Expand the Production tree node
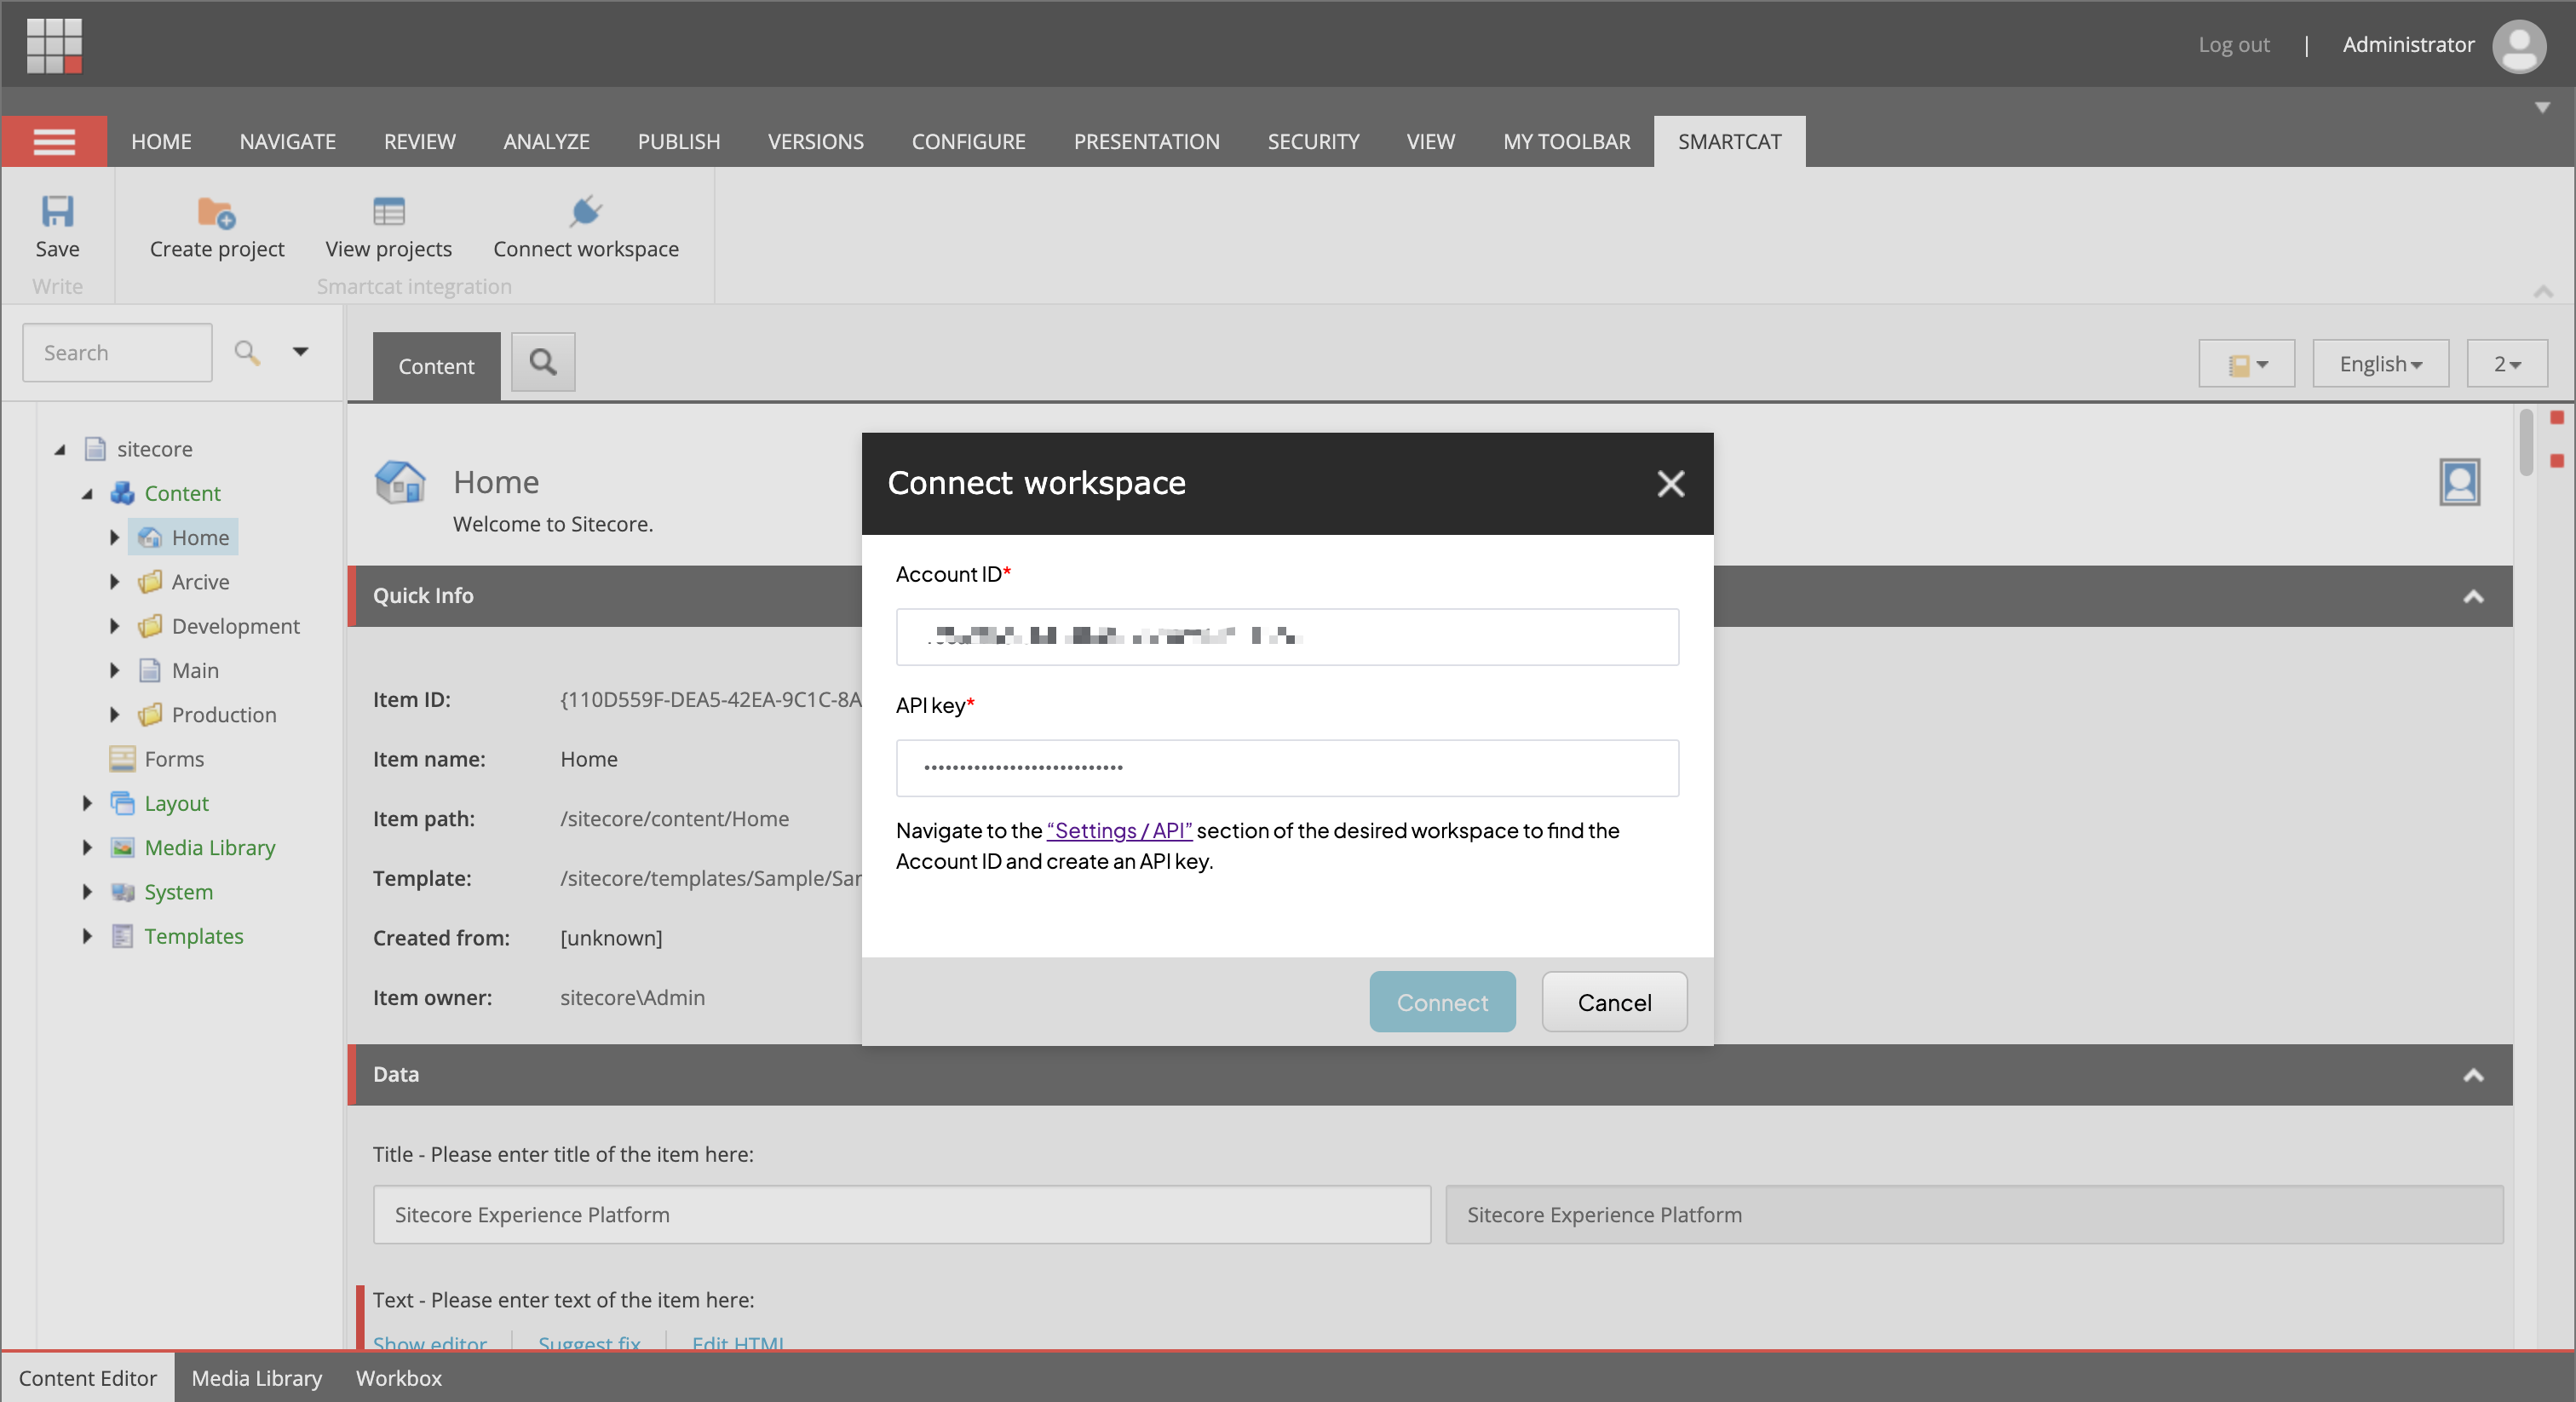Viewport: 2576px width, 1402px height. (114, 715)
